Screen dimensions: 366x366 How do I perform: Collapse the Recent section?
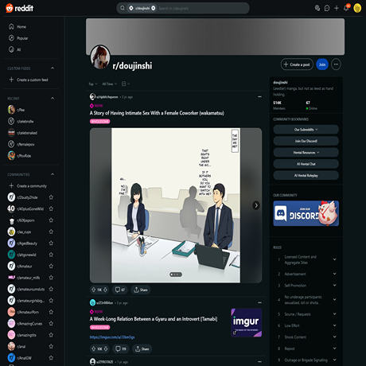point(53,98)
